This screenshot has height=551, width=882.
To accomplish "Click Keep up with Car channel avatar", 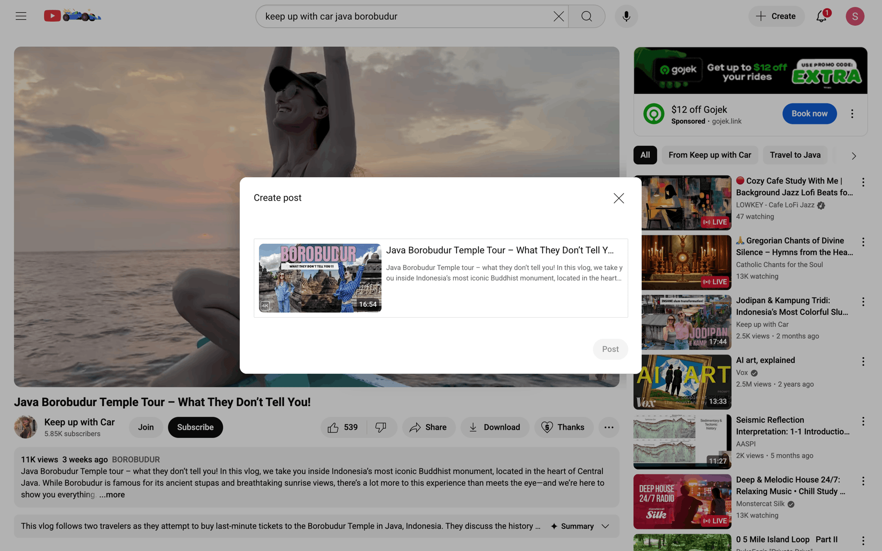I will (x=25, y=427).
